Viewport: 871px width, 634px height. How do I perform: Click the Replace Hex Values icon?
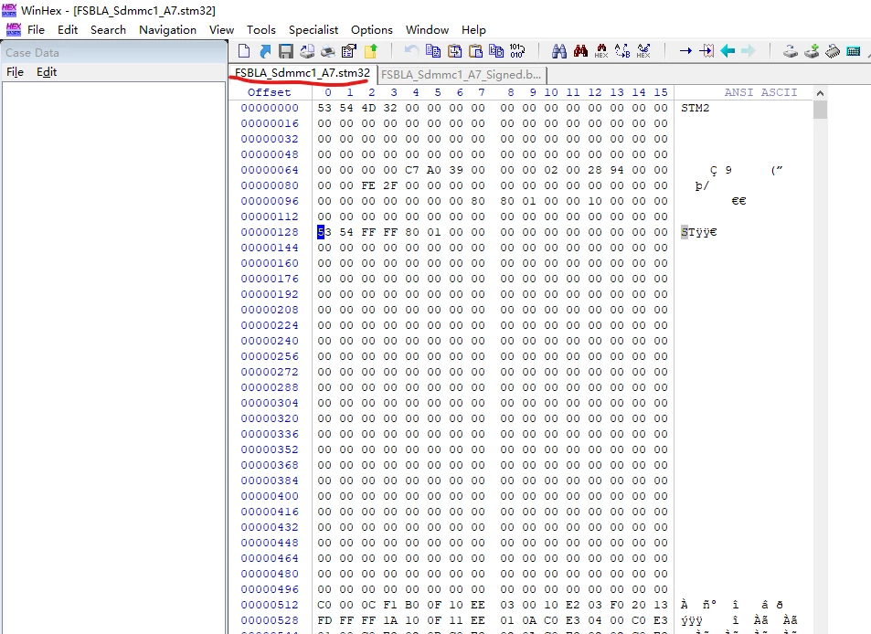pos(643,51)
